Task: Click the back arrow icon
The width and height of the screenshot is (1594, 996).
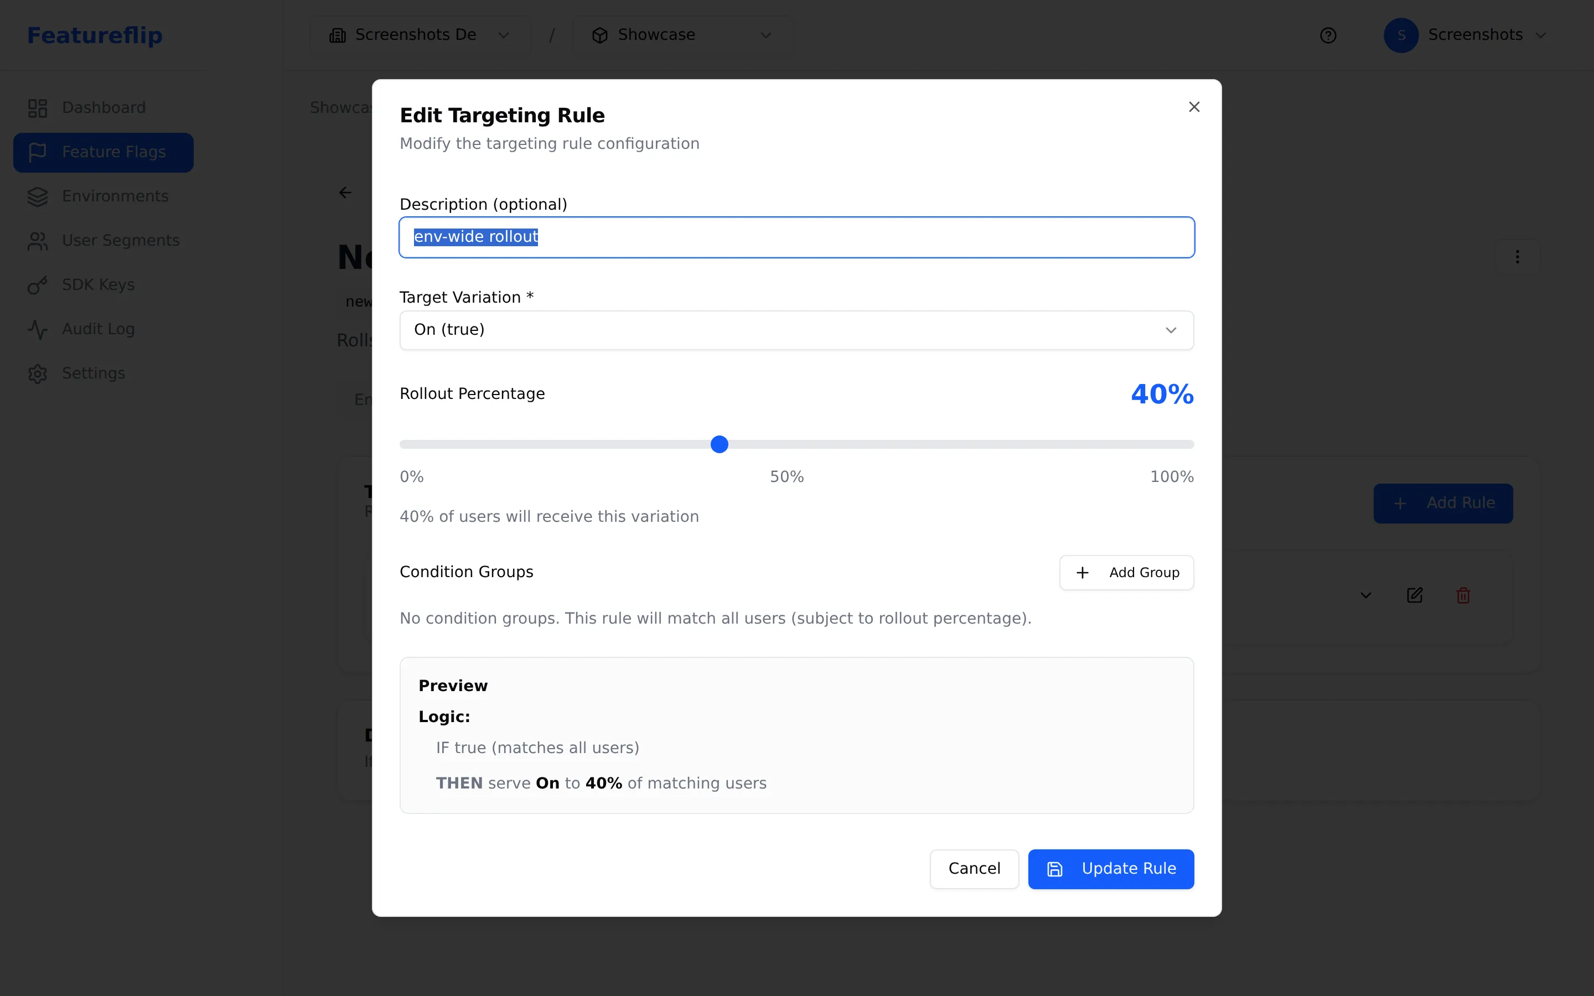Action: pyautogui.click(x=345, y=193)
